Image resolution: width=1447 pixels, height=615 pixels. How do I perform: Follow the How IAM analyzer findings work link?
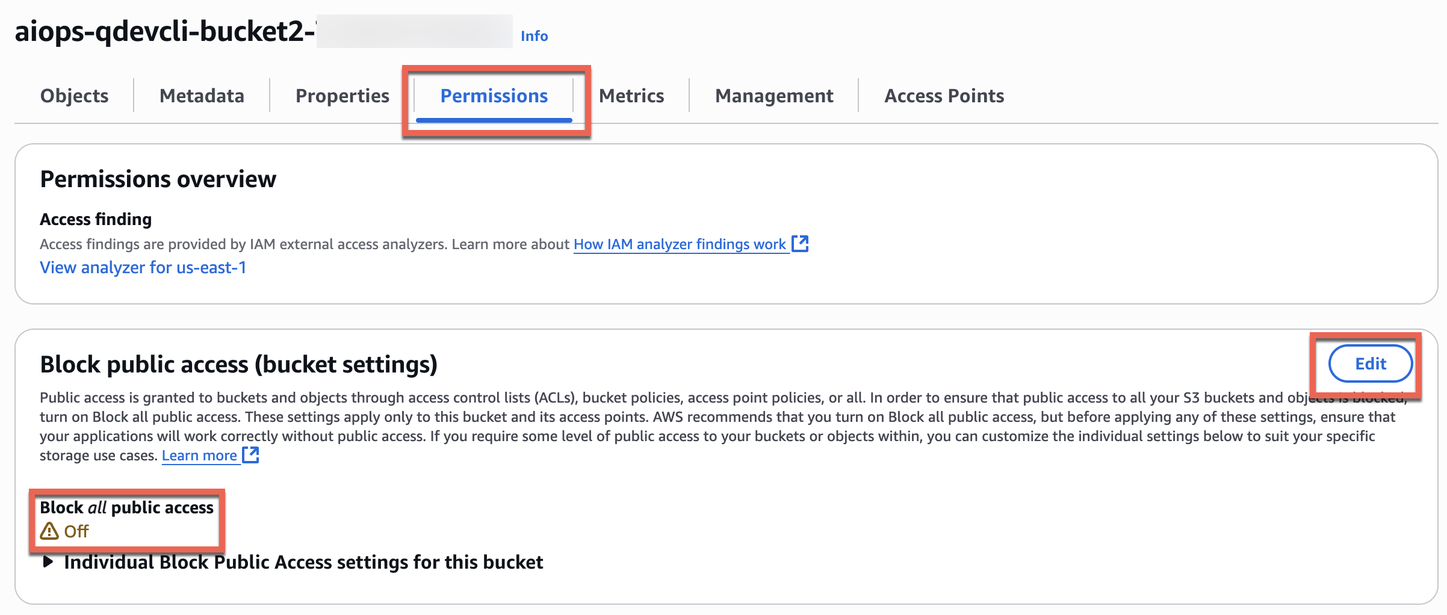pos(679,244)
